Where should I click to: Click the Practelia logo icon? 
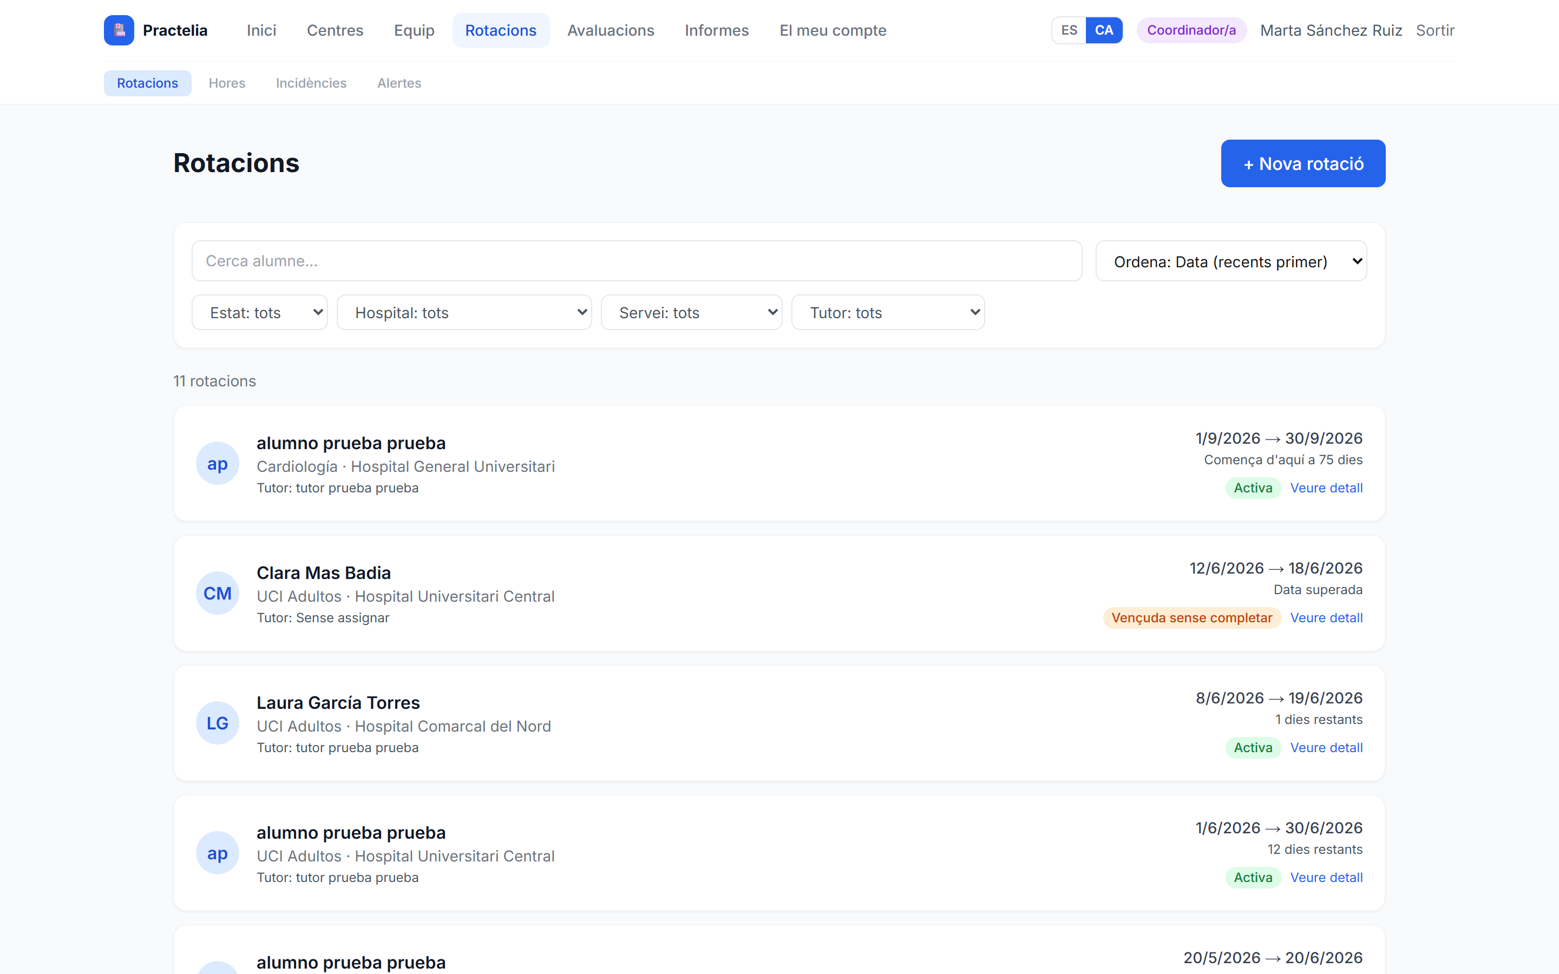(119, 30)
